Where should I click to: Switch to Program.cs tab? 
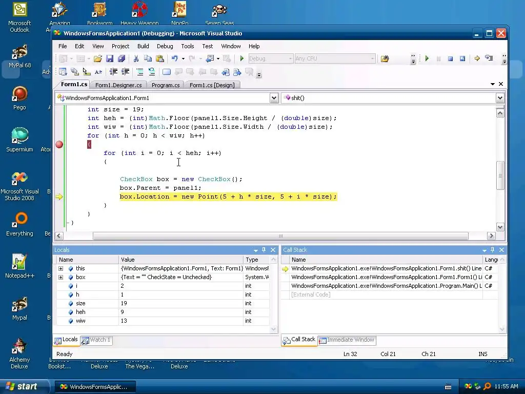[166, 85]
